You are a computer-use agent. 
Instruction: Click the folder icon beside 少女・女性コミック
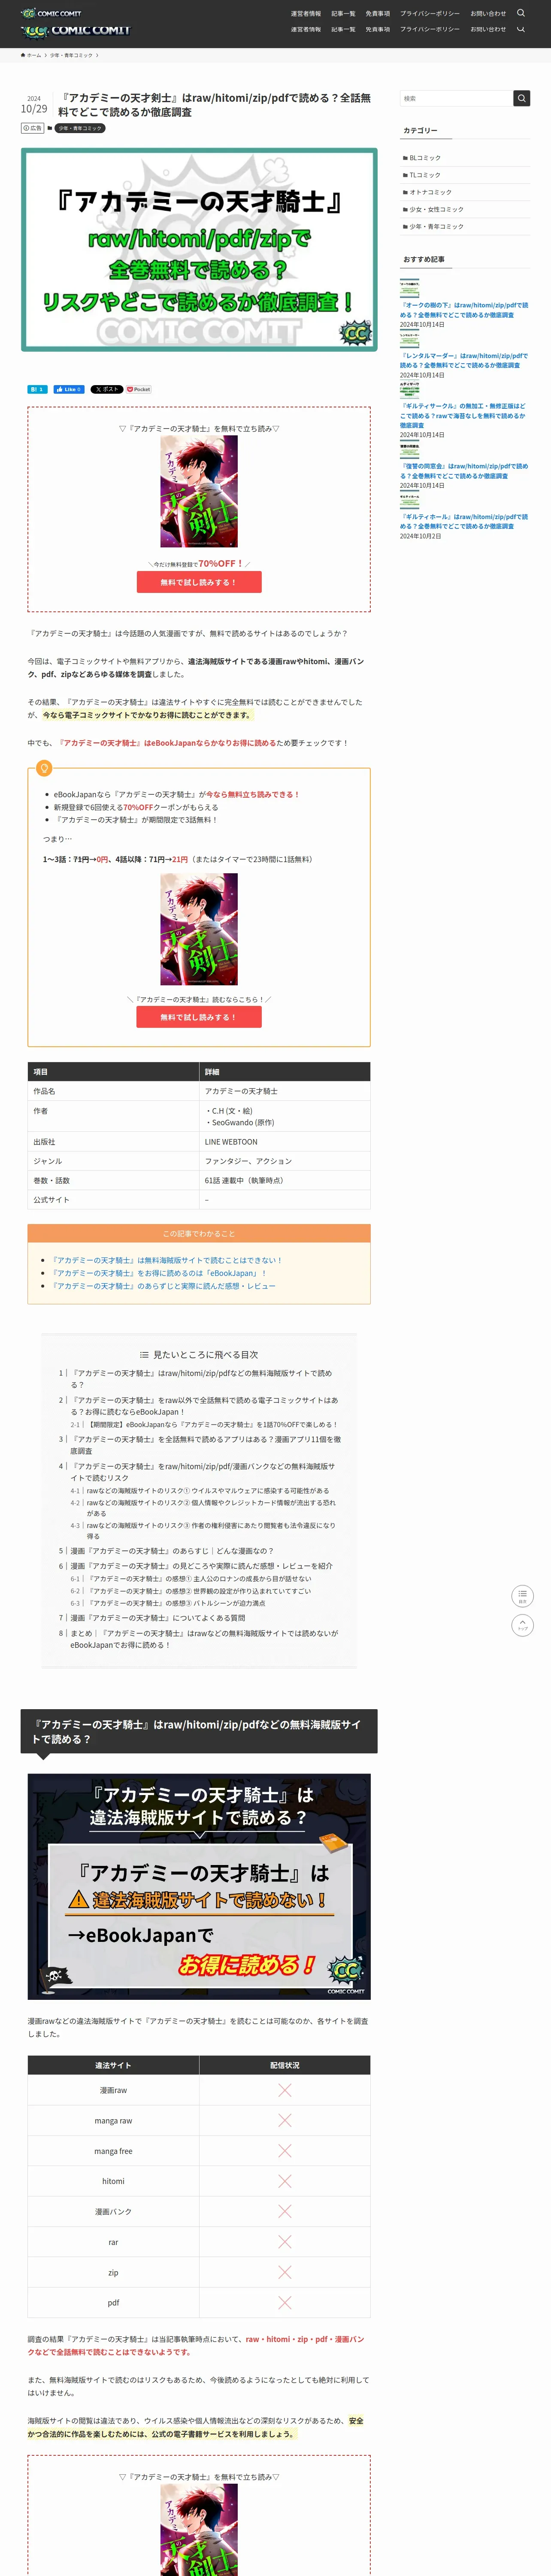point(405,209)
